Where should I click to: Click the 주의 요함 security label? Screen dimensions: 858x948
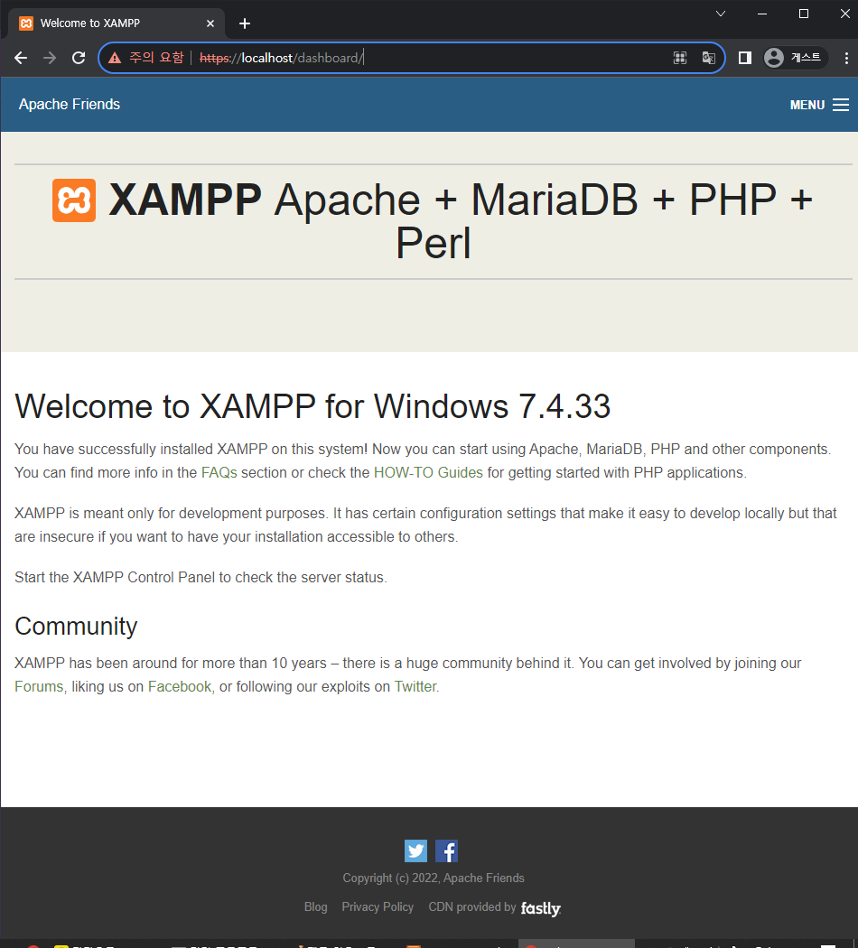point(156,58)
